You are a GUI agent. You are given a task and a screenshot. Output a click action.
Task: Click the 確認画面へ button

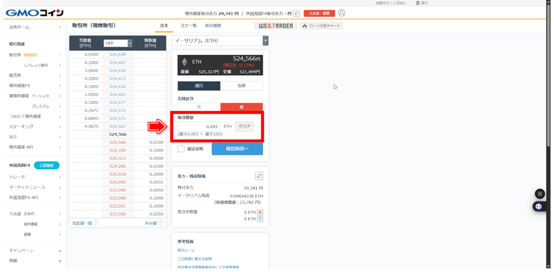coord(237,149)
